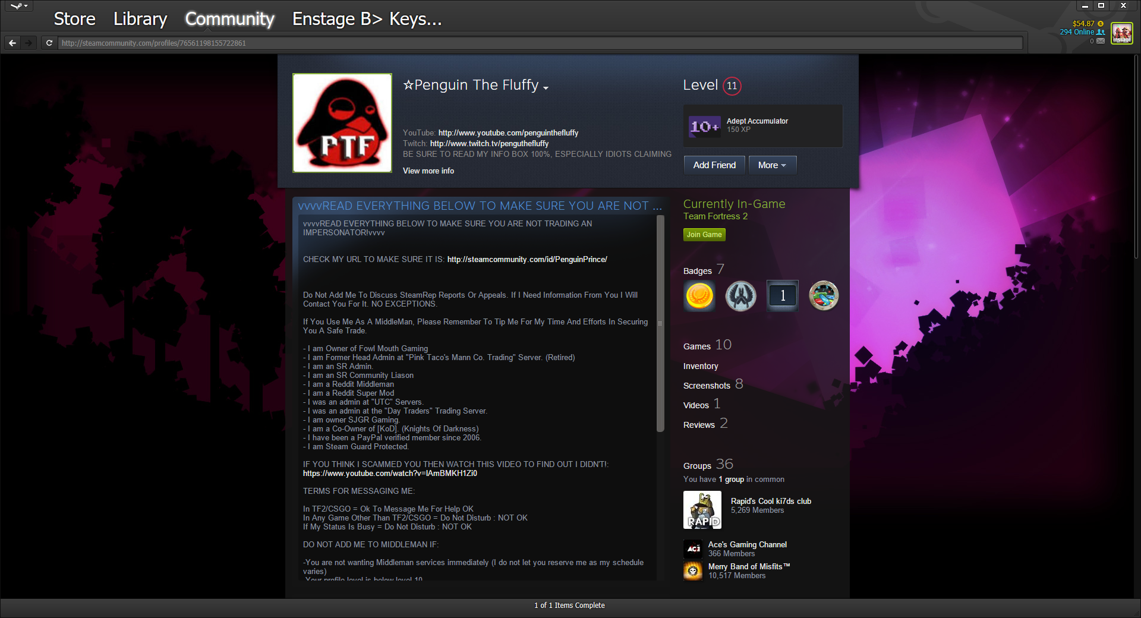Click the browser back arrow

pos(12,43)
